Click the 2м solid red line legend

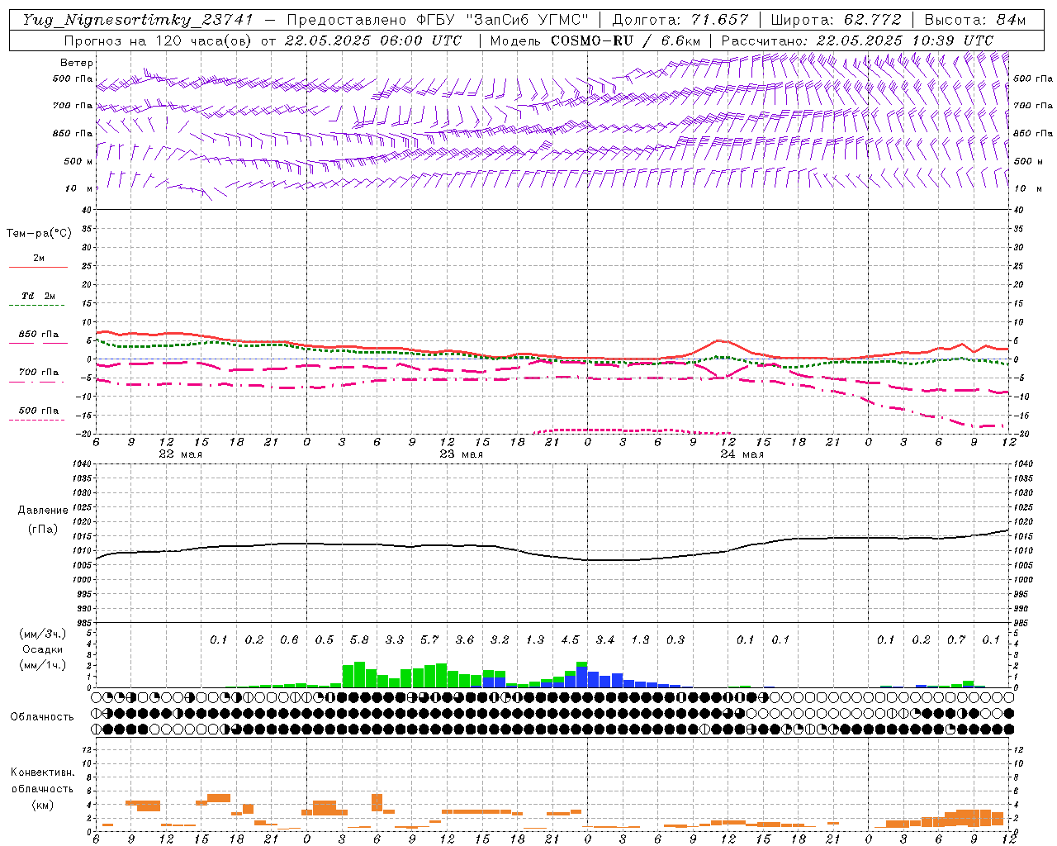click(x=38, y=261)
